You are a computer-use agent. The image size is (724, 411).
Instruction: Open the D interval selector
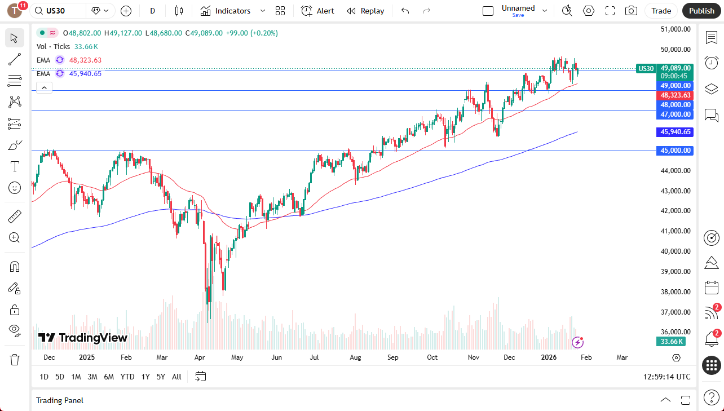tap(152, 11)
